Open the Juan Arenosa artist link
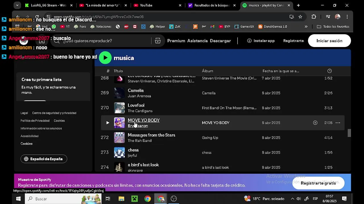 coord(139,96)
